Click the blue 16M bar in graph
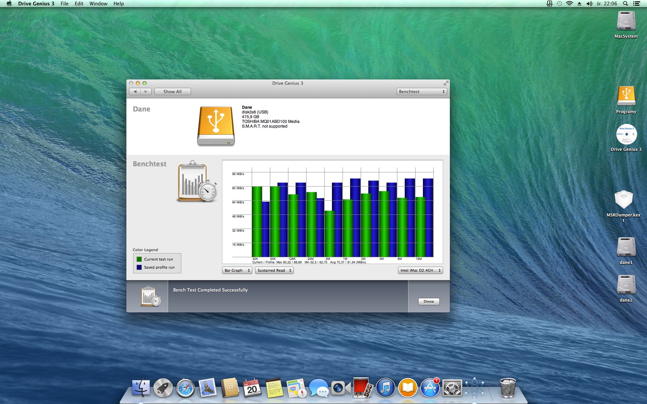This screenshot has height=404, width=647. [428, 217]
